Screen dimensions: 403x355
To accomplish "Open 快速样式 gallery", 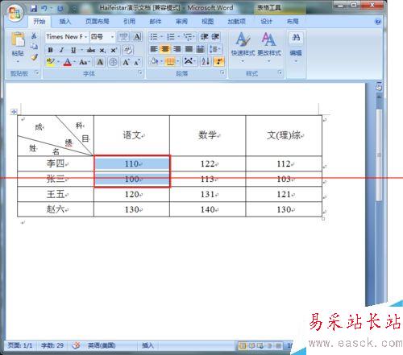I will [243, 47].
